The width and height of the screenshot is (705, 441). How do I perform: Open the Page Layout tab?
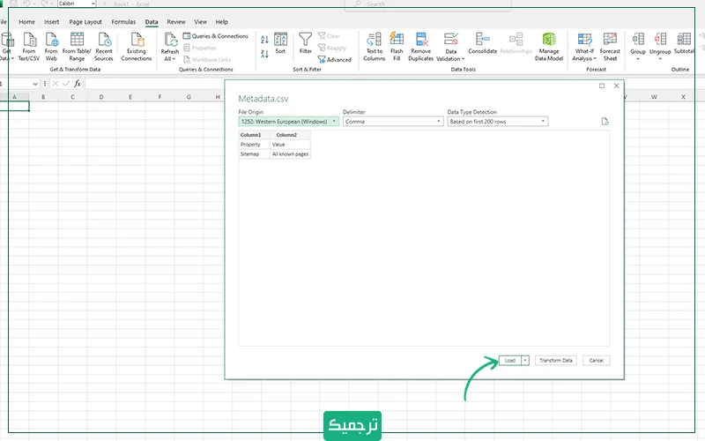pyautogui.click(x=85, y=21)
